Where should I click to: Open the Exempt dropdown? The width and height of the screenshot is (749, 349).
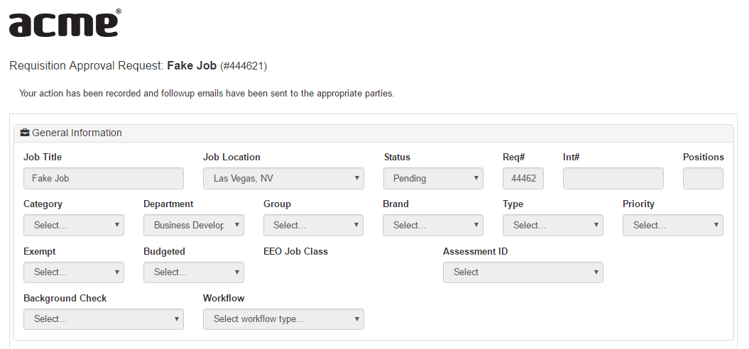pos(74,272)
